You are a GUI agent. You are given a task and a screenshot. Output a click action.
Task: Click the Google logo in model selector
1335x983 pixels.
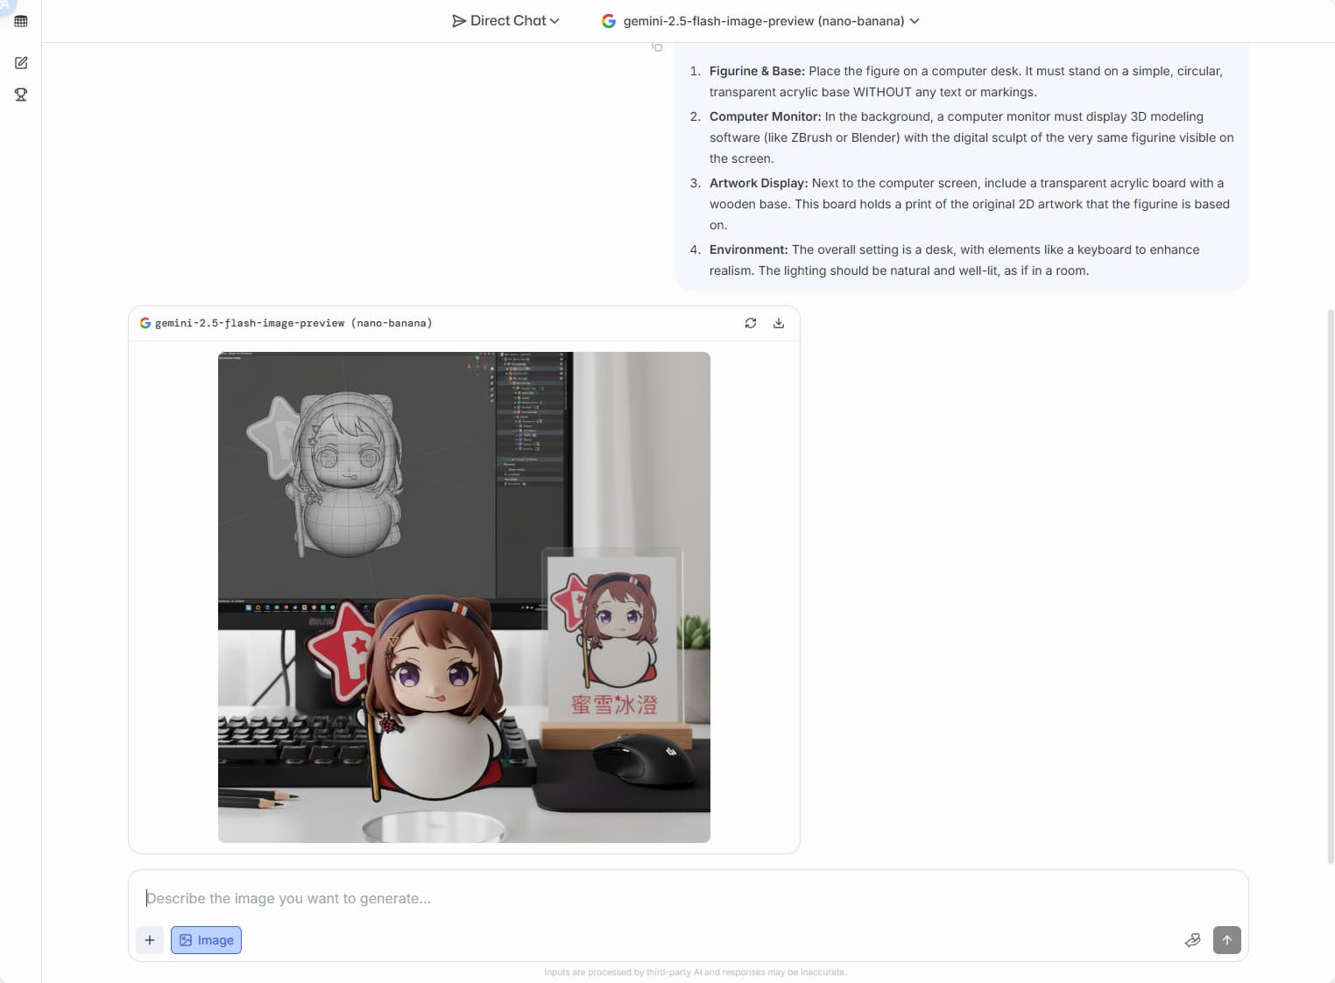[x=609, y=21]
